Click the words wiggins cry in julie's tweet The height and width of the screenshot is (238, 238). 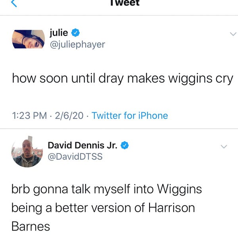click(201, 79)
